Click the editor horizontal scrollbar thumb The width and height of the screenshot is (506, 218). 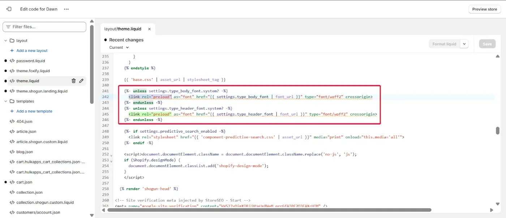coord(269,210)
